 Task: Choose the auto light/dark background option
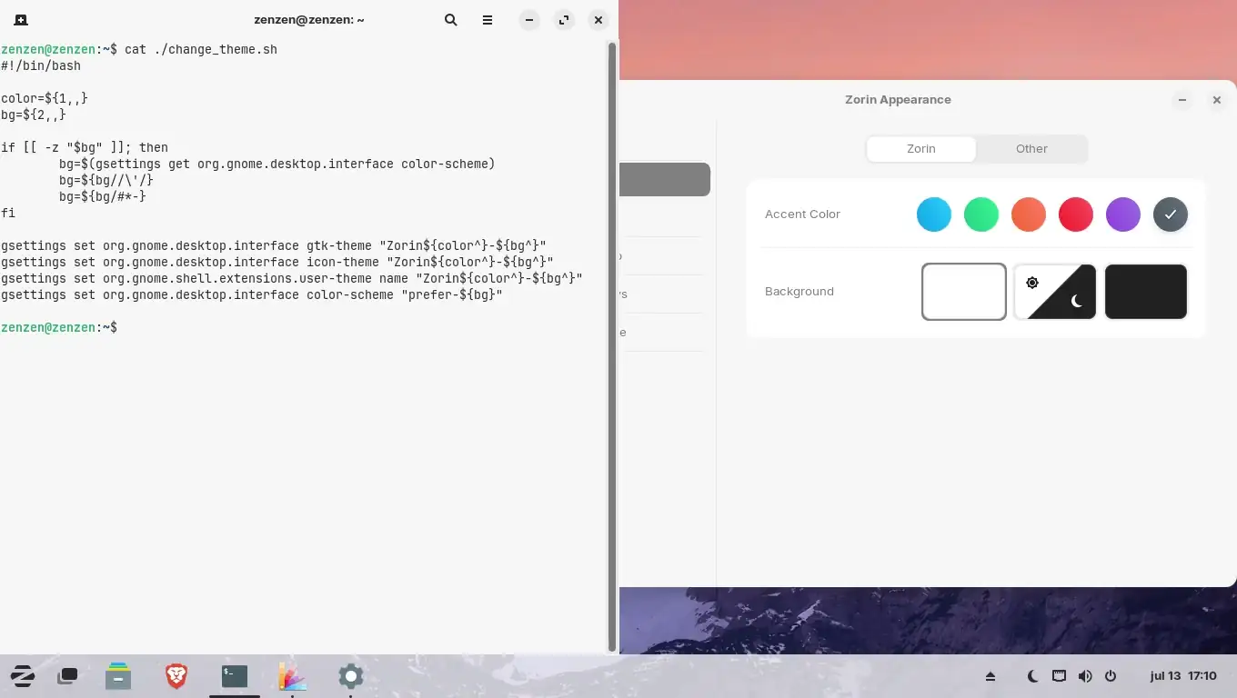(x=1055, y=292)
